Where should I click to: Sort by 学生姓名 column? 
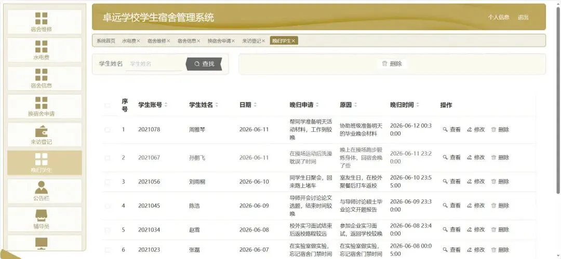[x=217, y=105]
